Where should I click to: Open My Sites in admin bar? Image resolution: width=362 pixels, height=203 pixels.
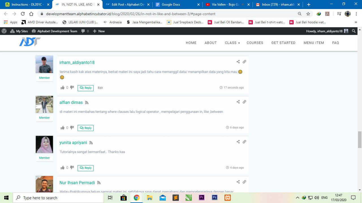point(19,31)
